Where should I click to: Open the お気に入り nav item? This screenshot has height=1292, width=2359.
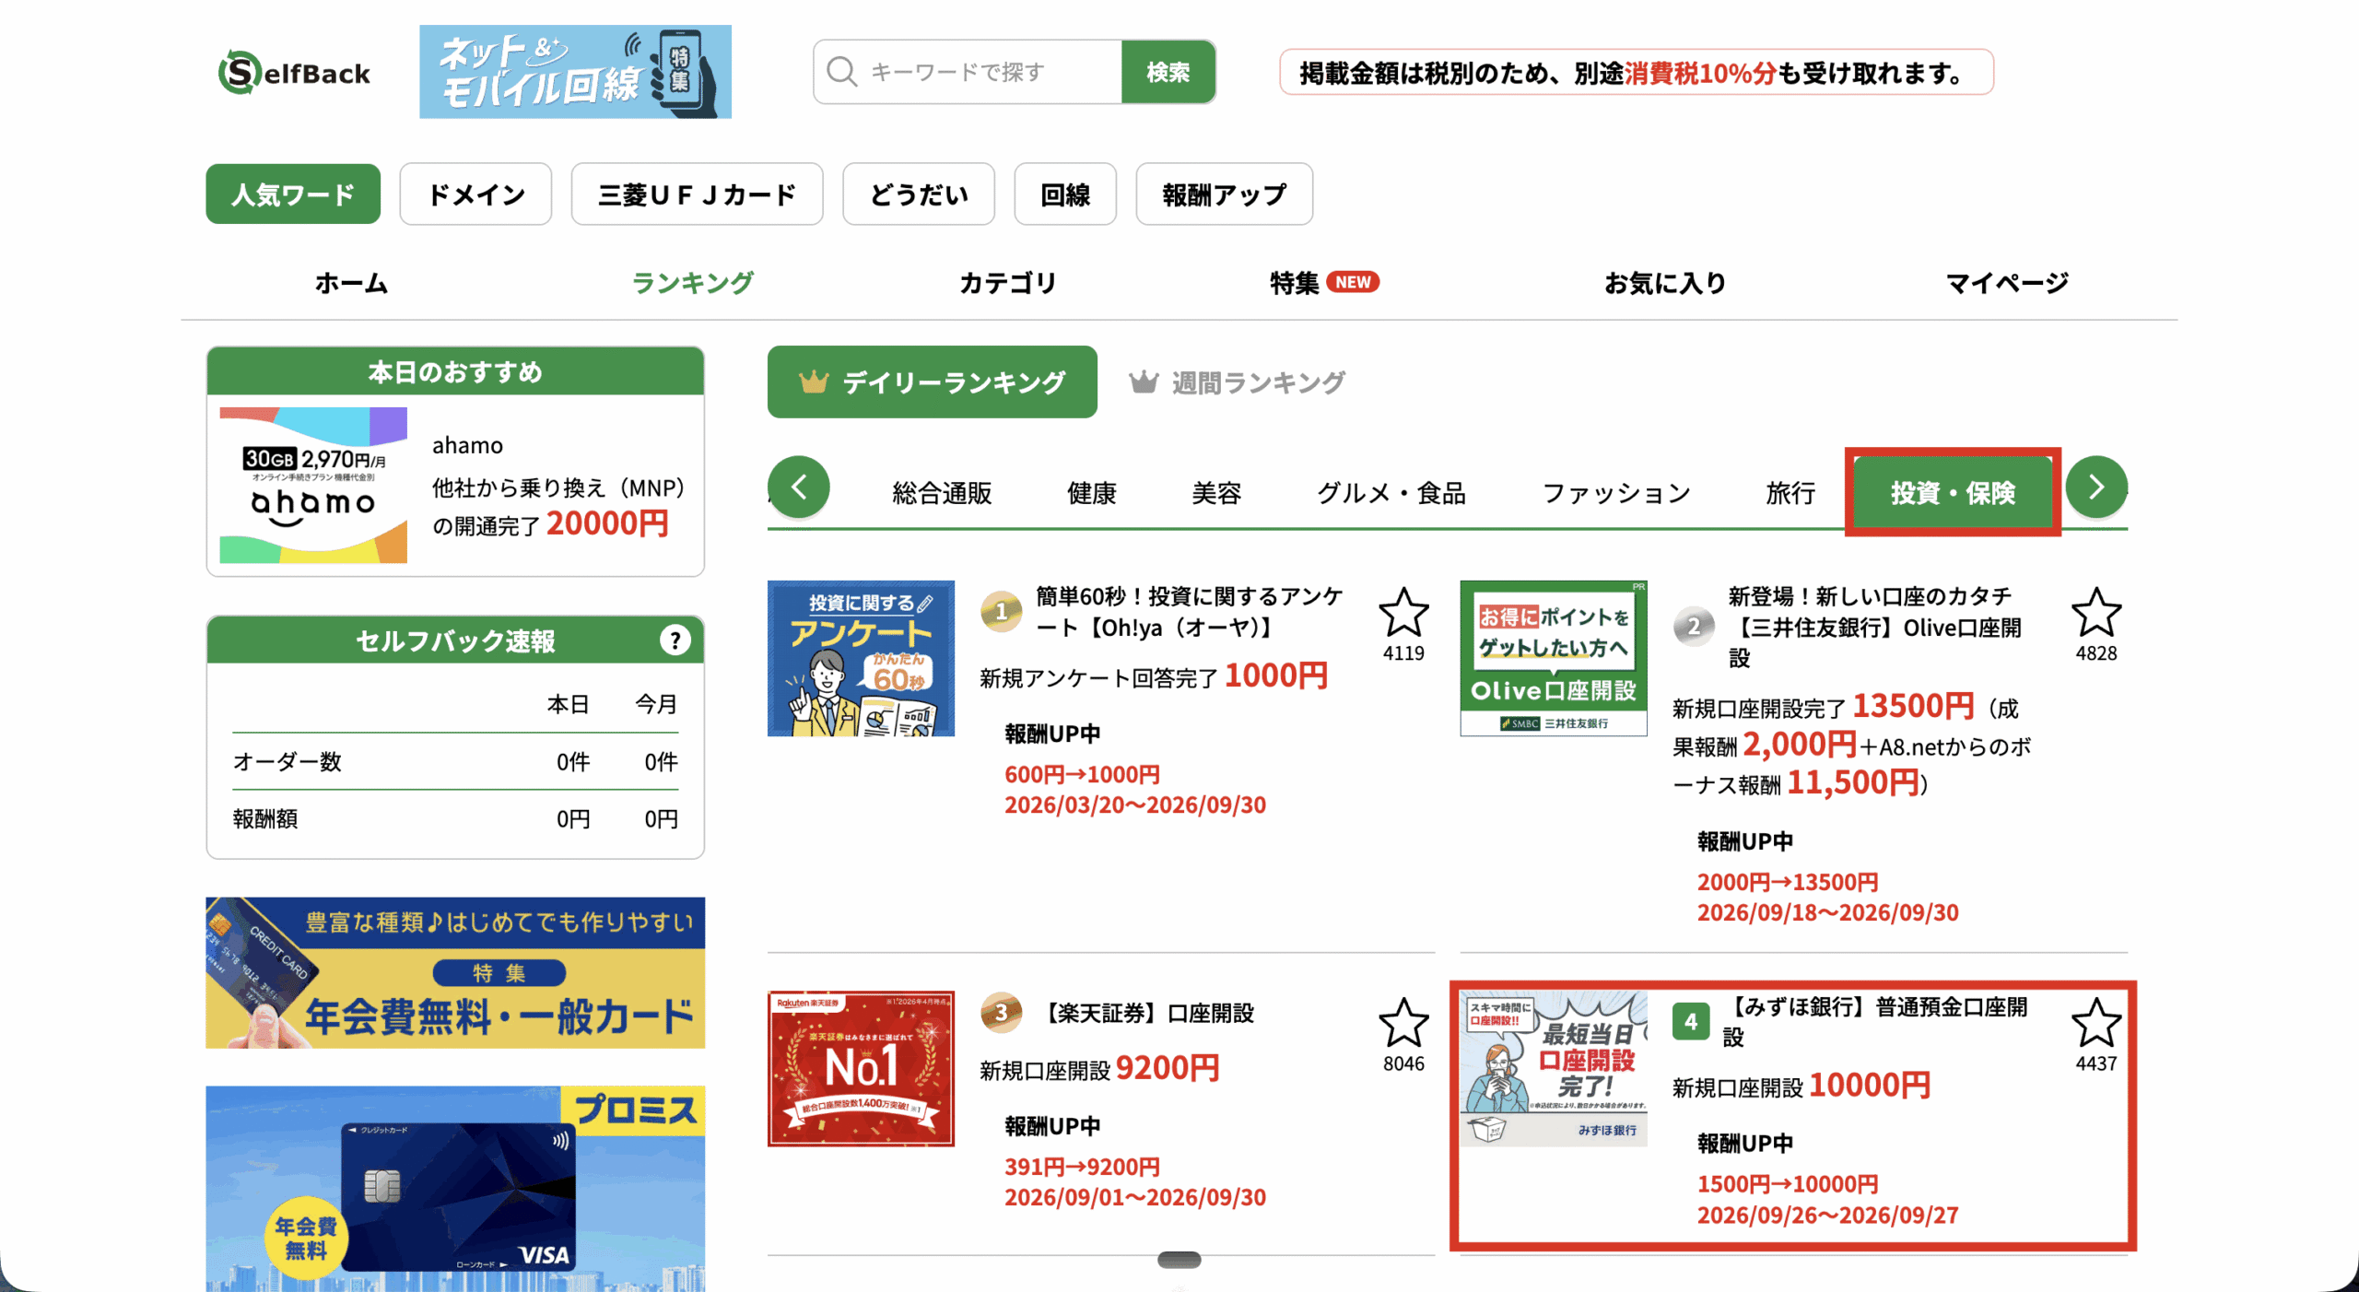[1665, 283]
